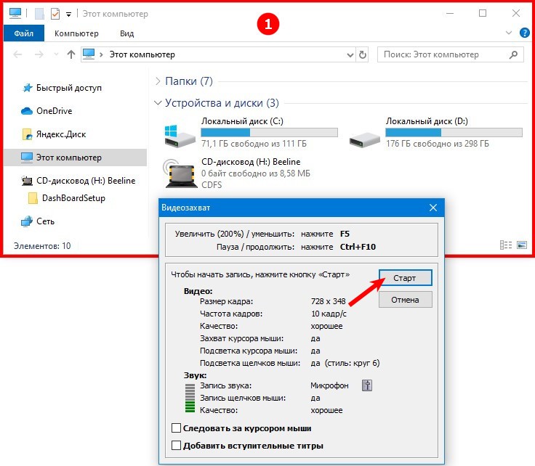
Task: Open the Local Disk (C:) drive icon
Action: tap(180, 136)
